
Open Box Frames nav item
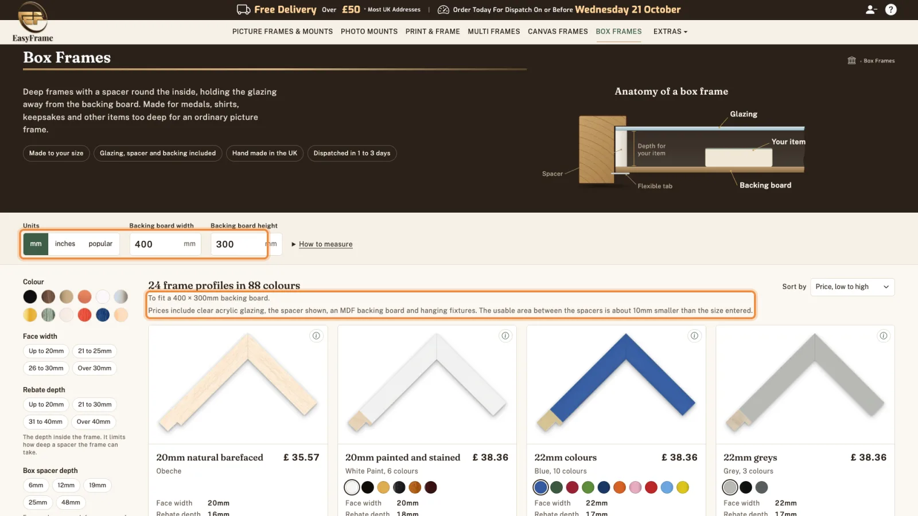(619, 32)
